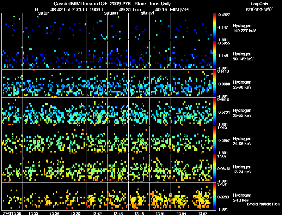Click the Hydrogen 13-24 keV color bar
The height and width of the screenshot is (215, 282).
point(214,168)
